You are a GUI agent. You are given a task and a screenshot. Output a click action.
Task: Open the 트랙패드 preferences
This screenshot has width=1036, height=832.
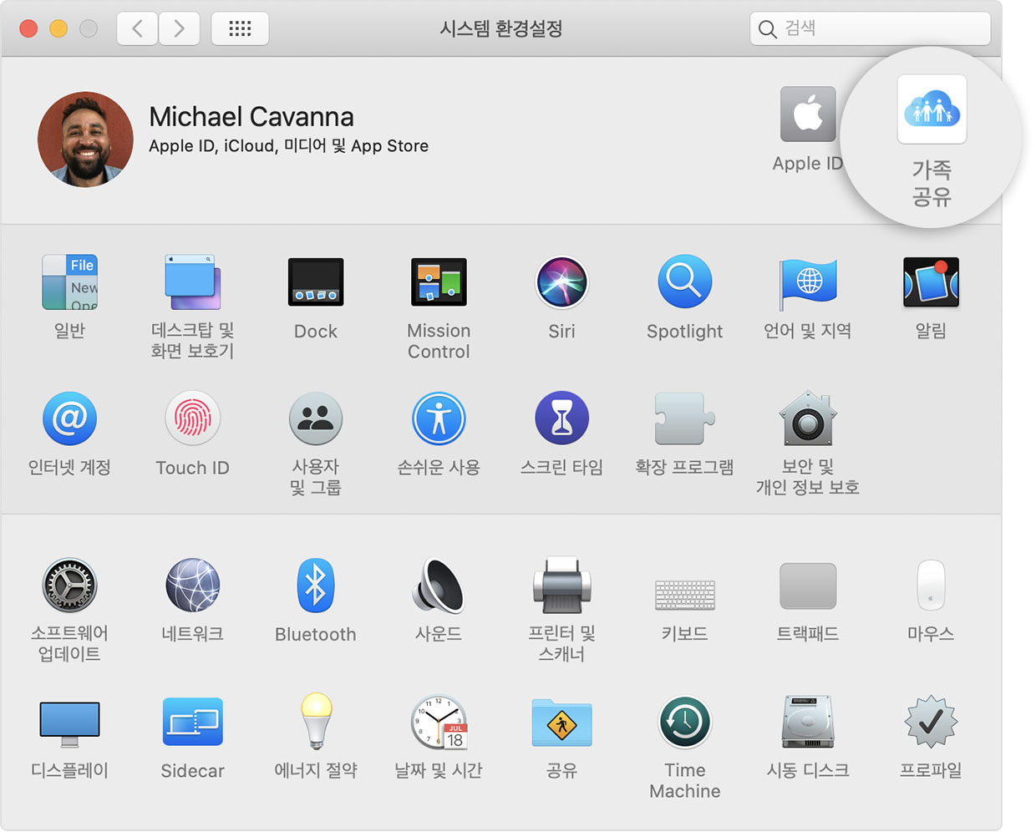(x=808, y=586)
